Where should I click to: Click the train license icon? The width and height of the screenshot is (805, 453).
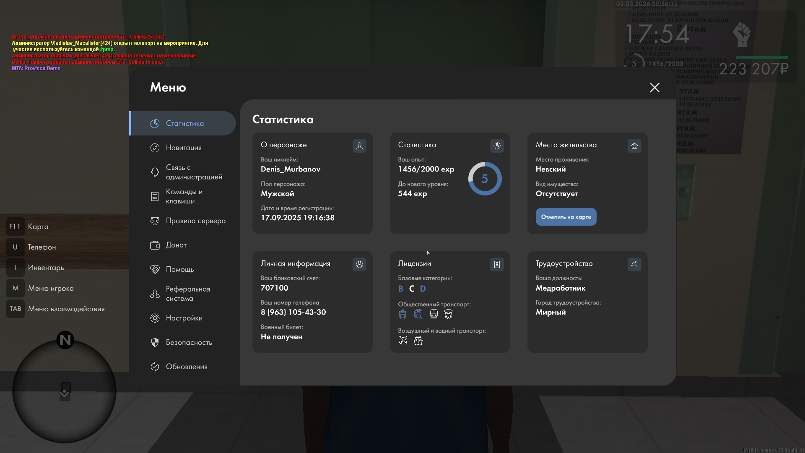(434, 314)
